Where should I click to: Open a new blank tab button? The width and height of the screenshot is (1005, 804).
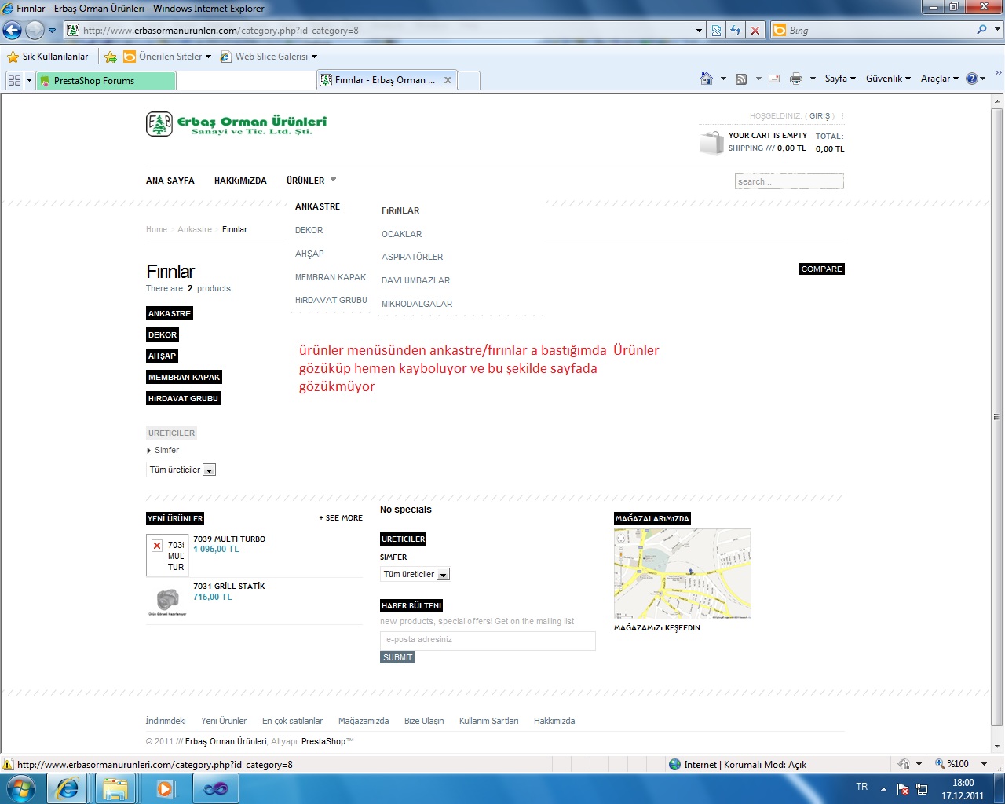[469, 81]
